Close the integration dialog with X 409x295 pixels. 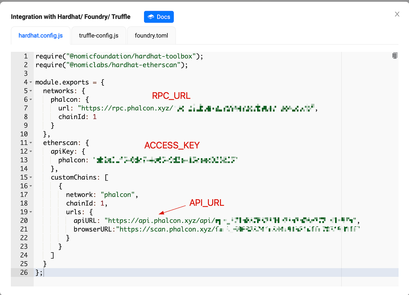point(397,14)
